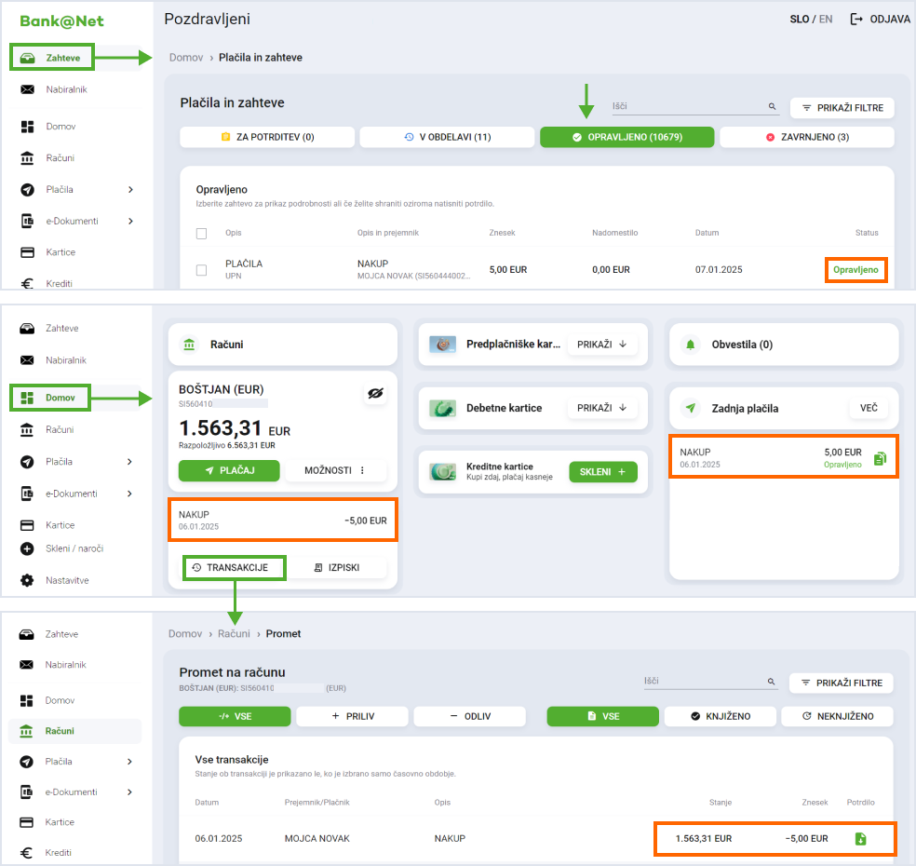Open Nabiralnik in the top sidebar
The image size is (916, 866).
tap(28, 89)
